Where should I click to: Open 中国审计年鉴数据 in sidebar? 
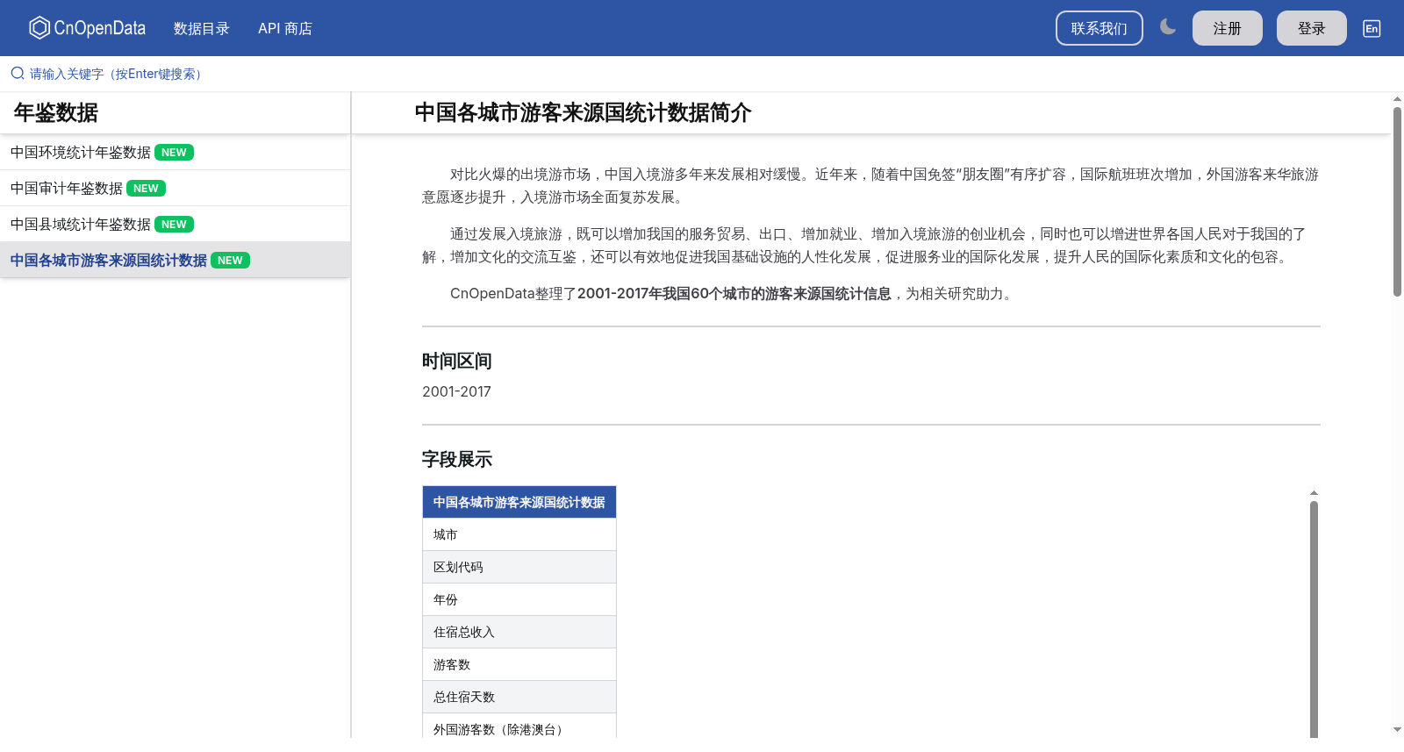tap(175, 188)
